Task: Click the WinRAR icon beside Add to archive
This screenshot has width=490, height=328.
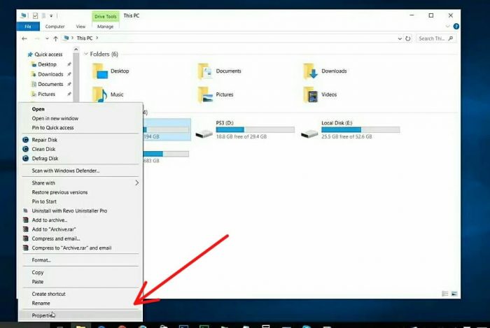Action: coord(26,220)
